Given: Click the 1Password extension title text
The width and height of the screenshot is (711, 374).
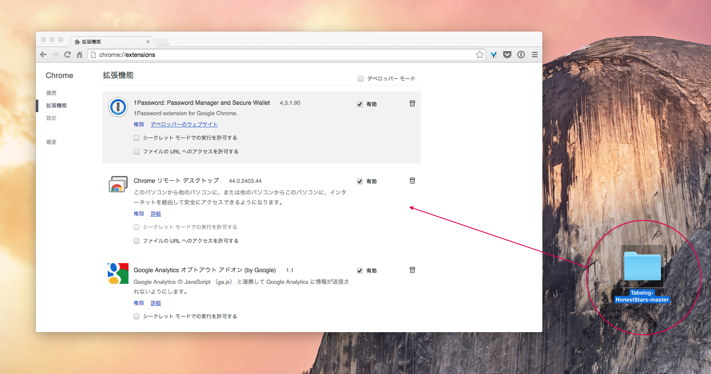Looking at the screenshot, I should coord(202,103).
